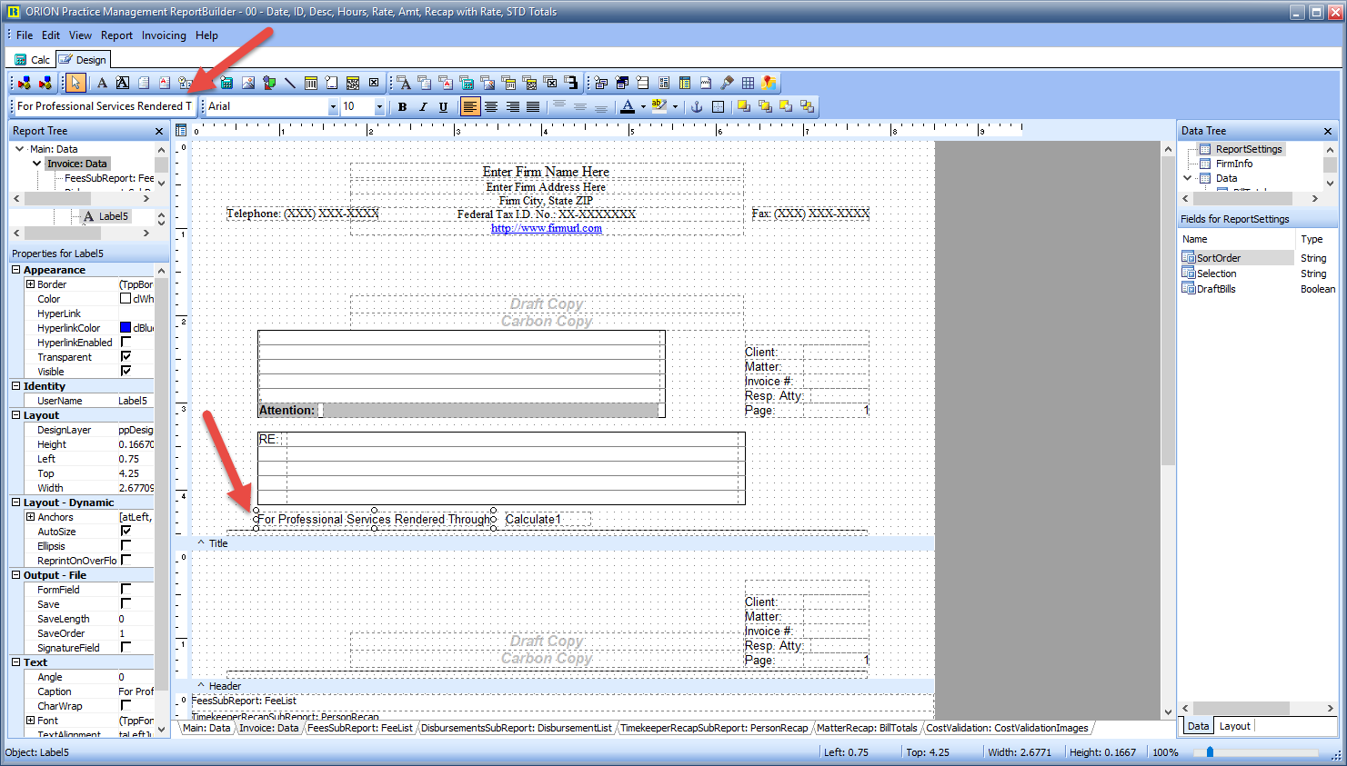
Task: Switch to FeesSubReport: FeeList bottom tab
Action: coord(360,728)
